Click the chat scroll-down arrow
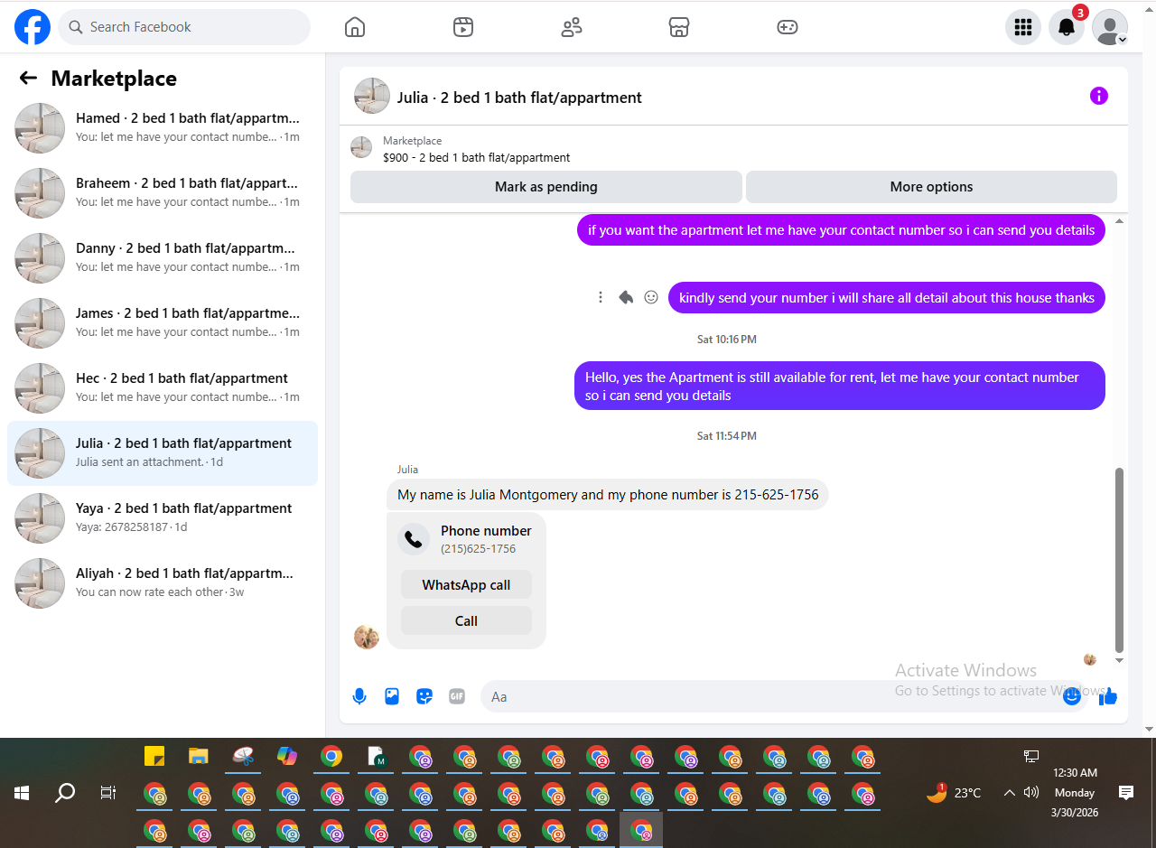This screenshot has height=848, width=1156. [1120, 660]
